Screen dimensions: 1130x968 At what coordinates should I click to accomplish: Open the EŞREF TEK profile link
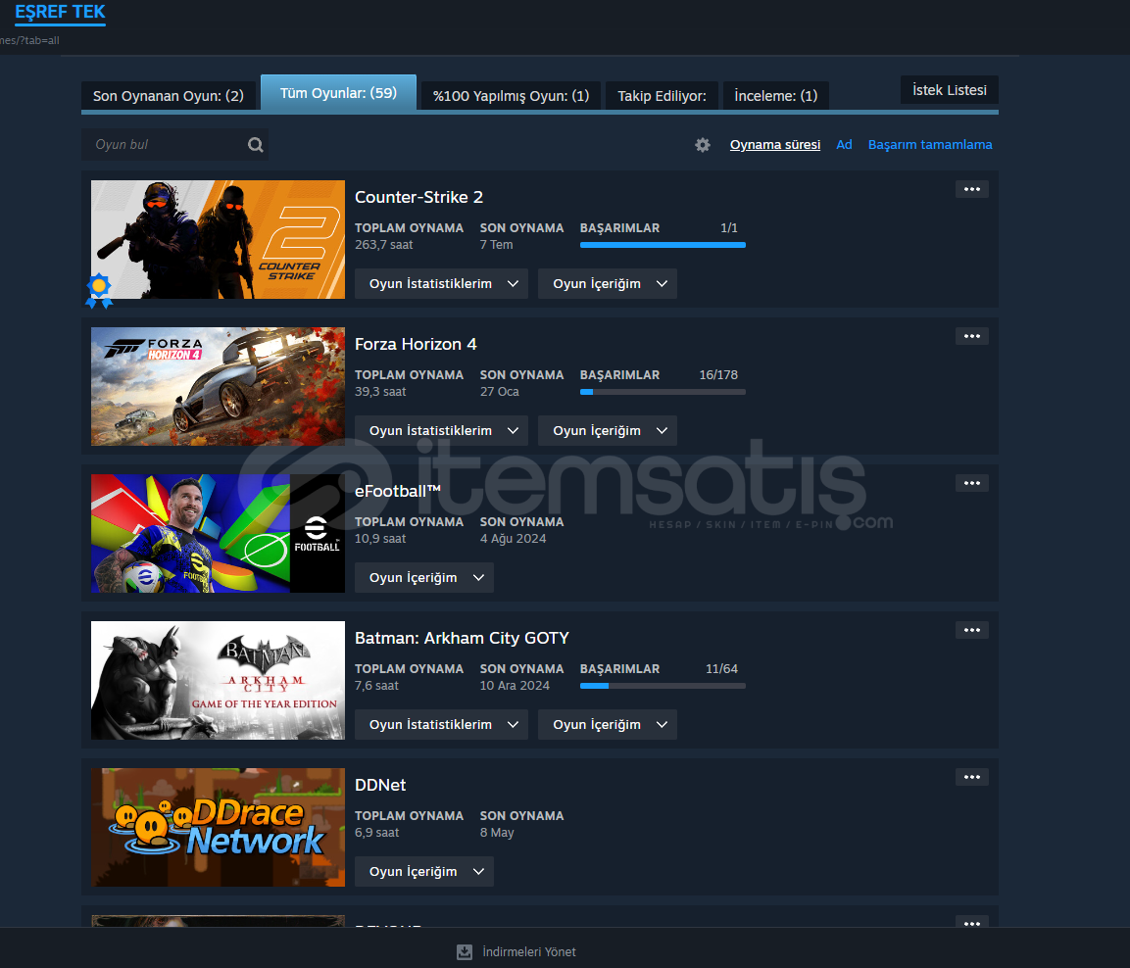click(x=61, y=12)
